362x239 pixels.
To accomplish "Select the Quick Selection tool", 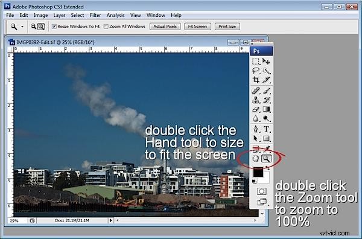I will click(x=266, y=71).
